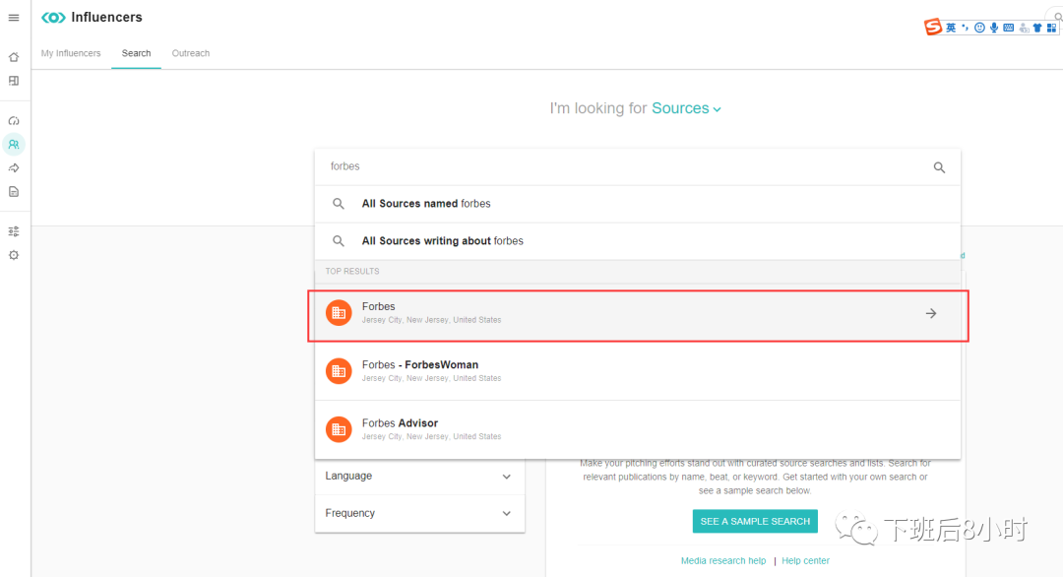Click the microphone icon in the IME toolbar

pyautogui.click(x=994, y=28)
